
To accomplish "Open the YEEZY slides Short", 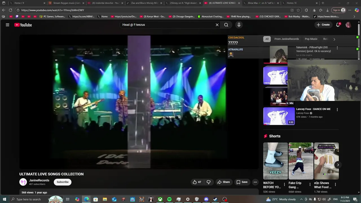I will [x=276, y=161].
